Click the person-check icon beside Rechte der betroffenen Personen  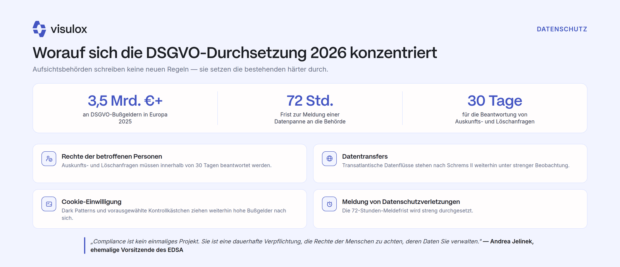click(49, 159)
